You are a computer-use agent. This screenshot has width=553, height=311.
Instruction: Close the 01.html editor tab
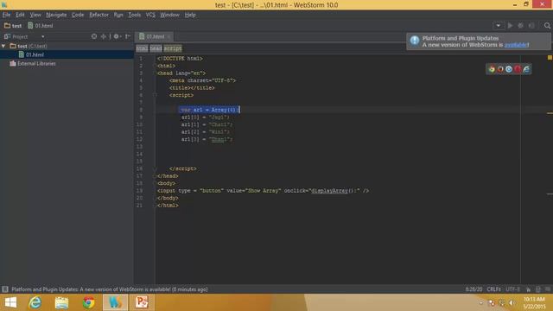pos(169,36)
